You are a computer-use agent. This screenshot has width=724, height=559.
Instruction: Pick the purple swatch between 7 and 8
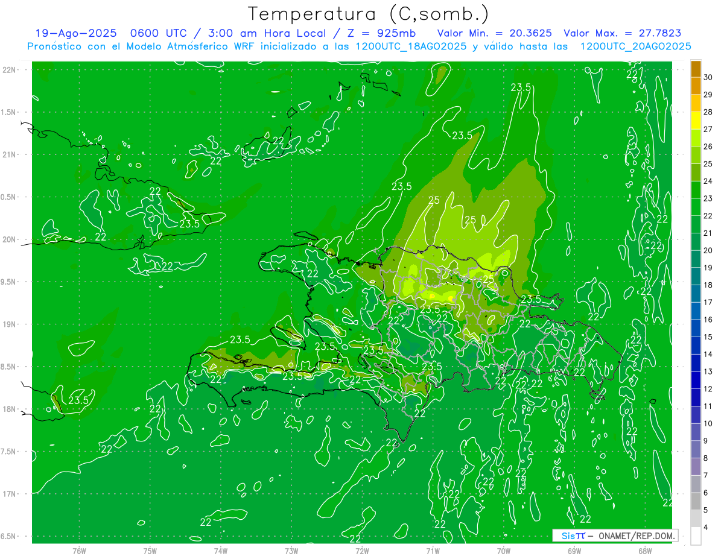696,467
